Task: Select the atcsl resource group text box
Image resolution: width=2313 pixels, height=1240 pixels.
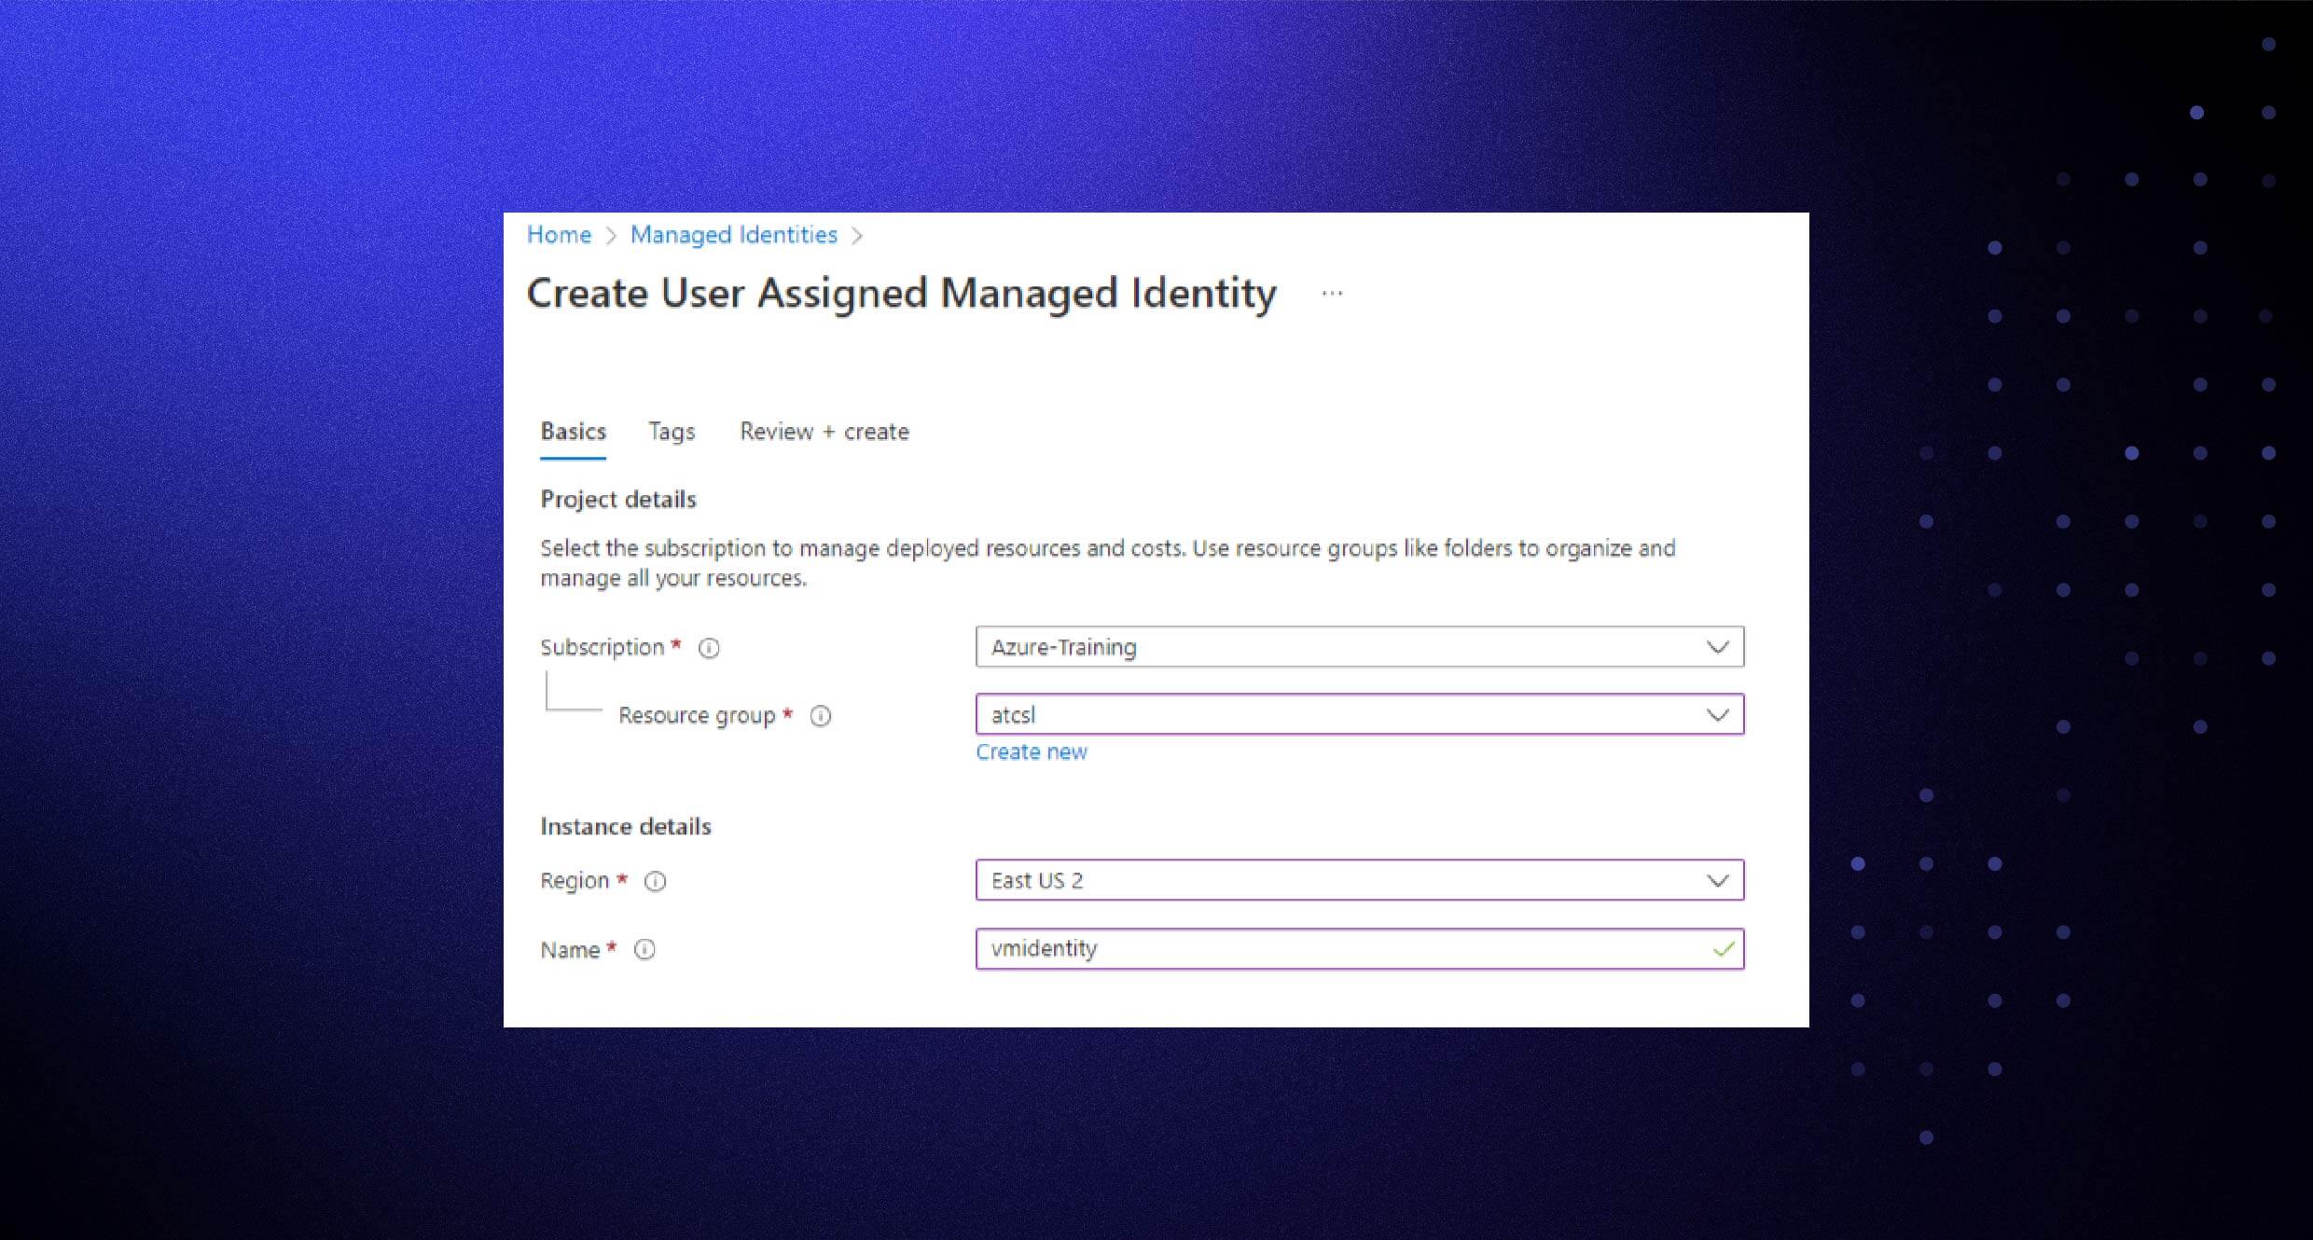Action: point(1306,715)
